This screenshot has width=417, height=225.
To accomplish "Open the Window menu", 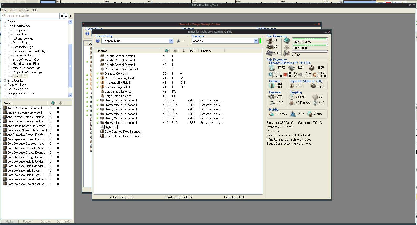I will coord(24,10).
